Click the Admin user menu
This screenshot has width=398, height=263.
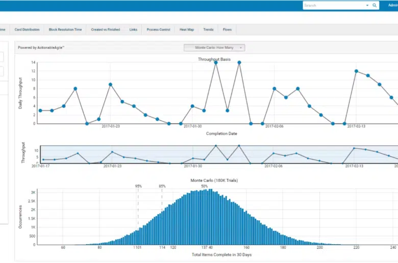tap(393, 5)
